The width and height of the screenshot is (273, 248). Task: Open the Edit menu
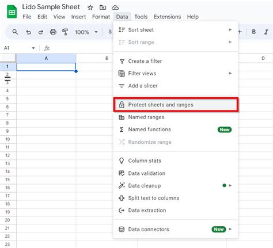42,17
